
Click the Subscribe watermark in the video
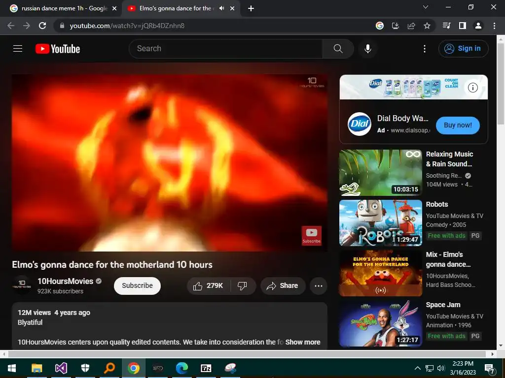(311, 236)
